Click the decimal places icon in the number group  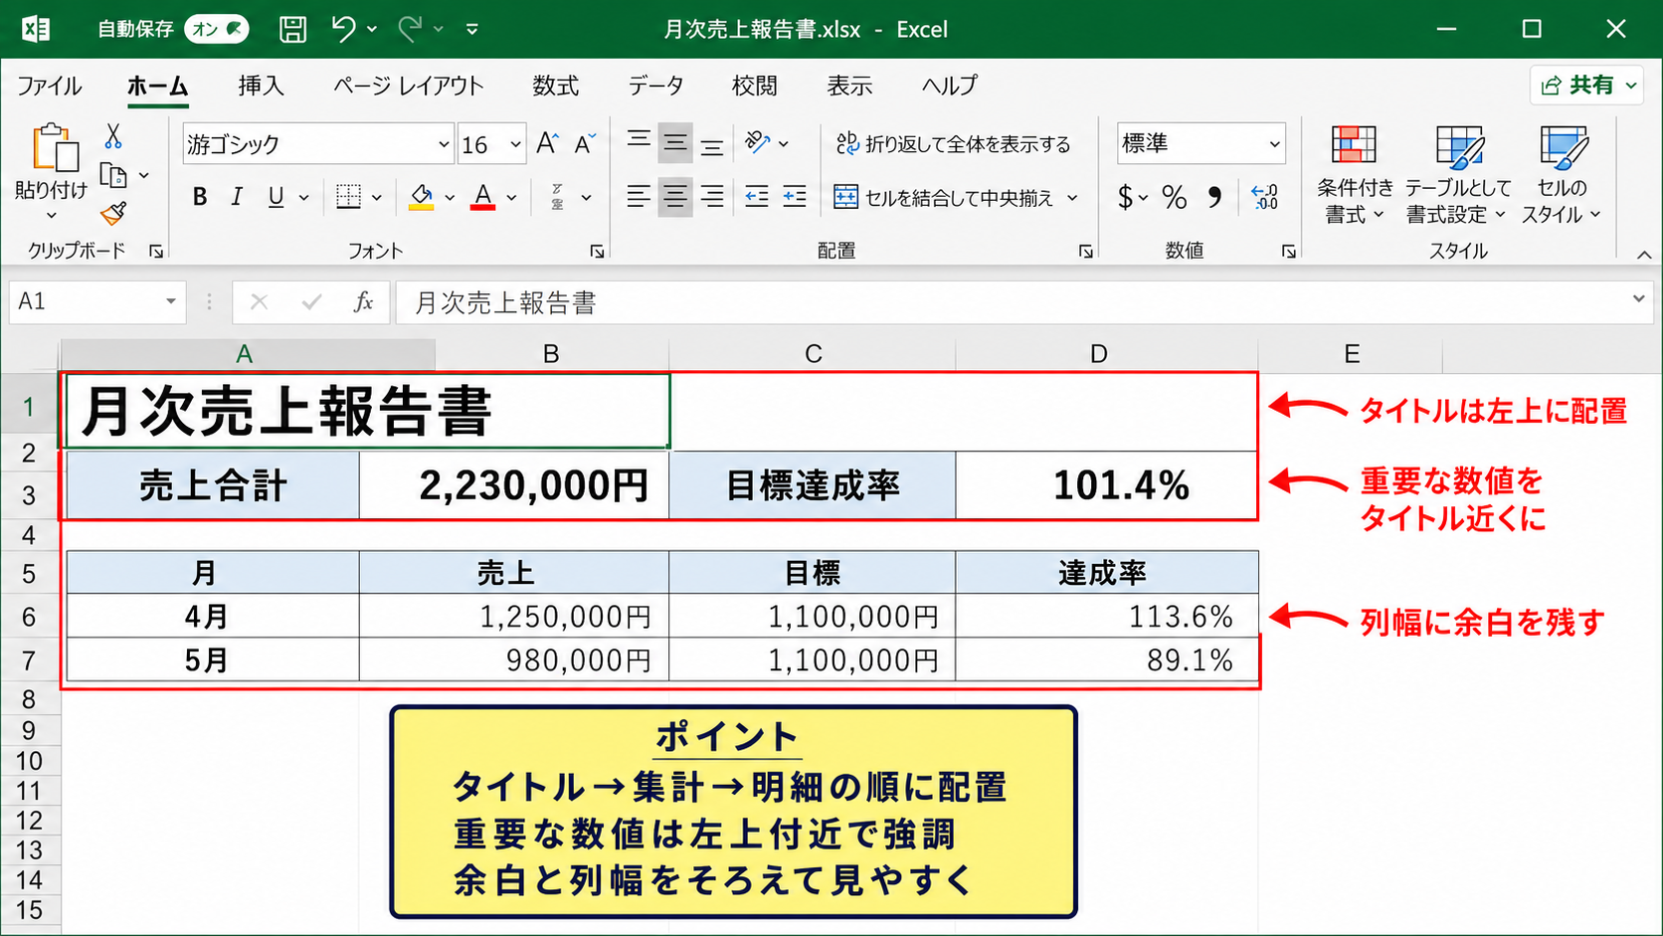click(1265, 197)
